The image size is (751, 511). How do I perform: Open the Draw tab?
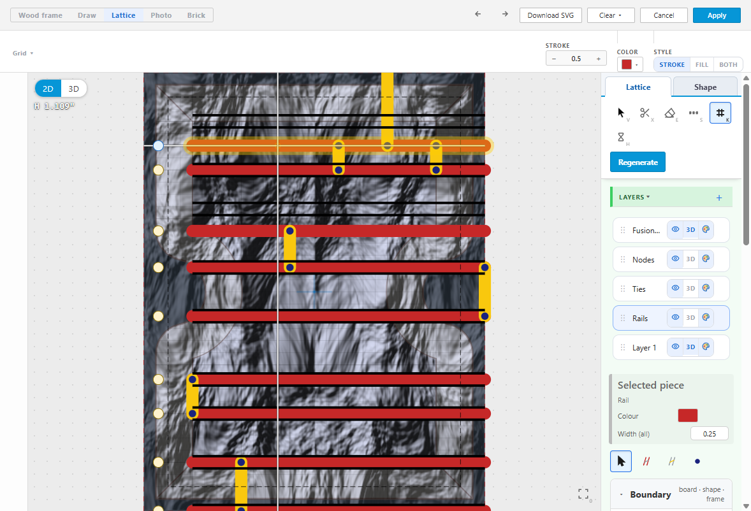coord(87,15)
